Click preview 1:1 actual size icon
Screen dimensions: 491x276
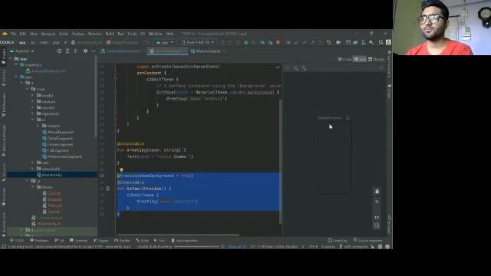click(x=377, y=218)
